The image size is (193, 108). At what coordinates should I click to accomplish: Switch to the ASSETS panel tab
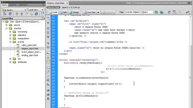12,5
